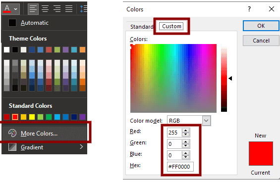
Task: Select the light green standard color
Action: pyautogui.click(x=40, y=117)
